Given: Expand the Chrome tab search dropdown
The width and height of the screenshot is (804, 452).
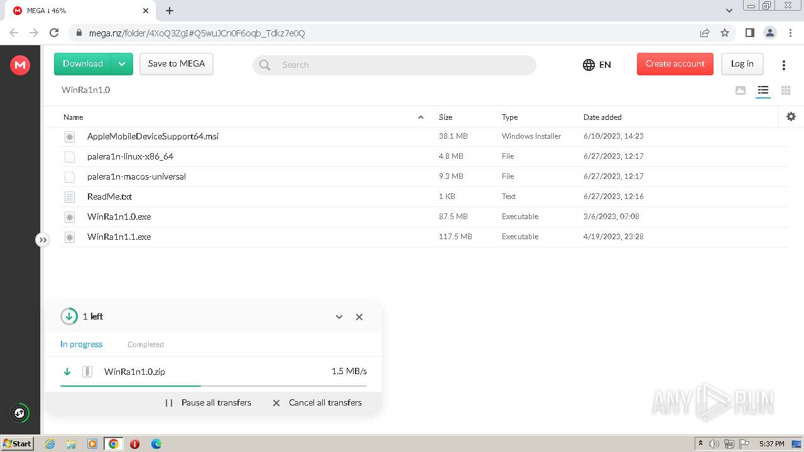Looking at the screenshot, I should point(729,11).
